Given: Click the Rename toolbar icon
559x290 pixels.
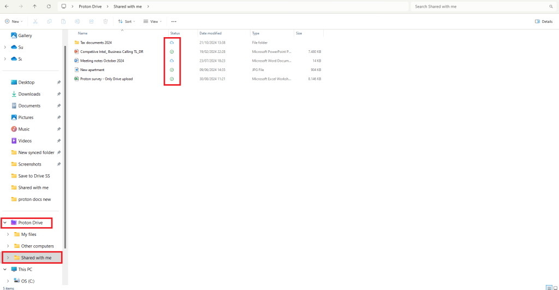Looking at the screenshot, I should point(78,21).
